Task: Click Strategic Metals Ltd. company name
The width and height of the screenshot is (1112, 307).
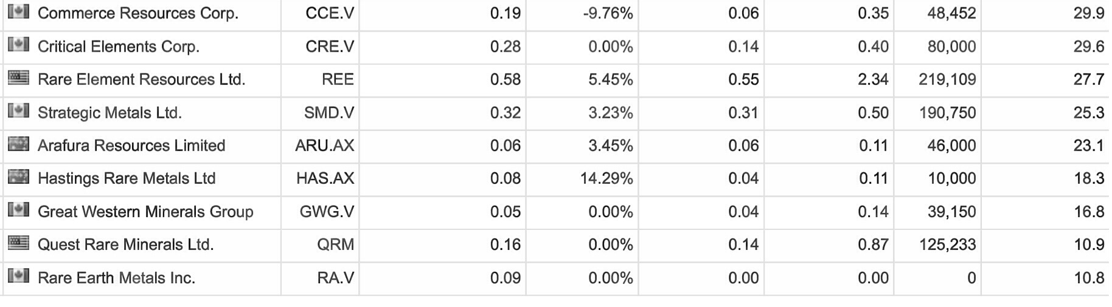Action: pos(109,113)
